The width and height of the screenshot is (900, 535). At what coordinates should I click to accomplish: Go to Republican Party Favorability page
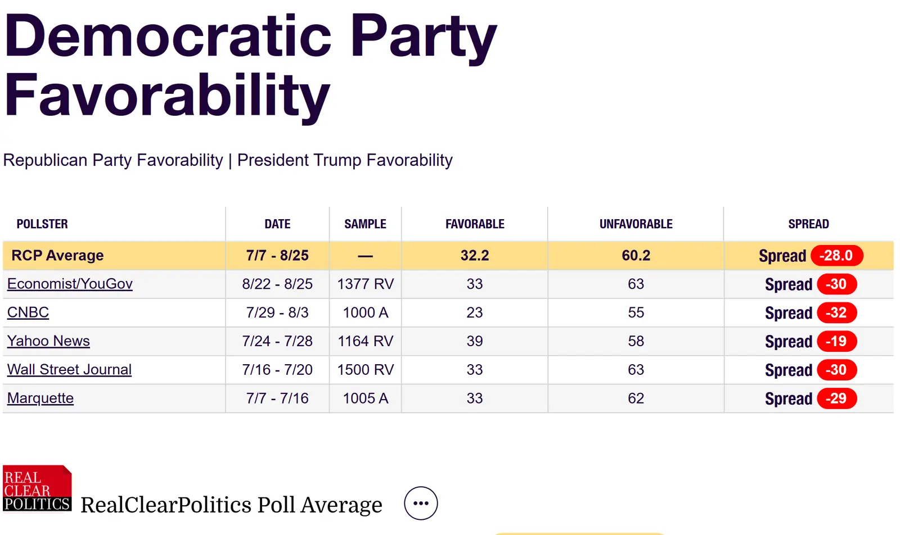tap(113, 160)
